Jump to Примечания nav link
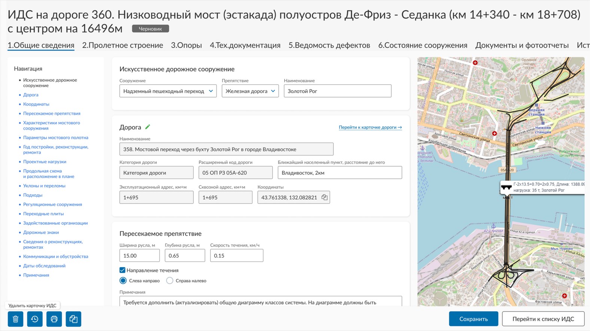This screenshot has width=590, height=331. pyautogui.click(x=36, y=275)
